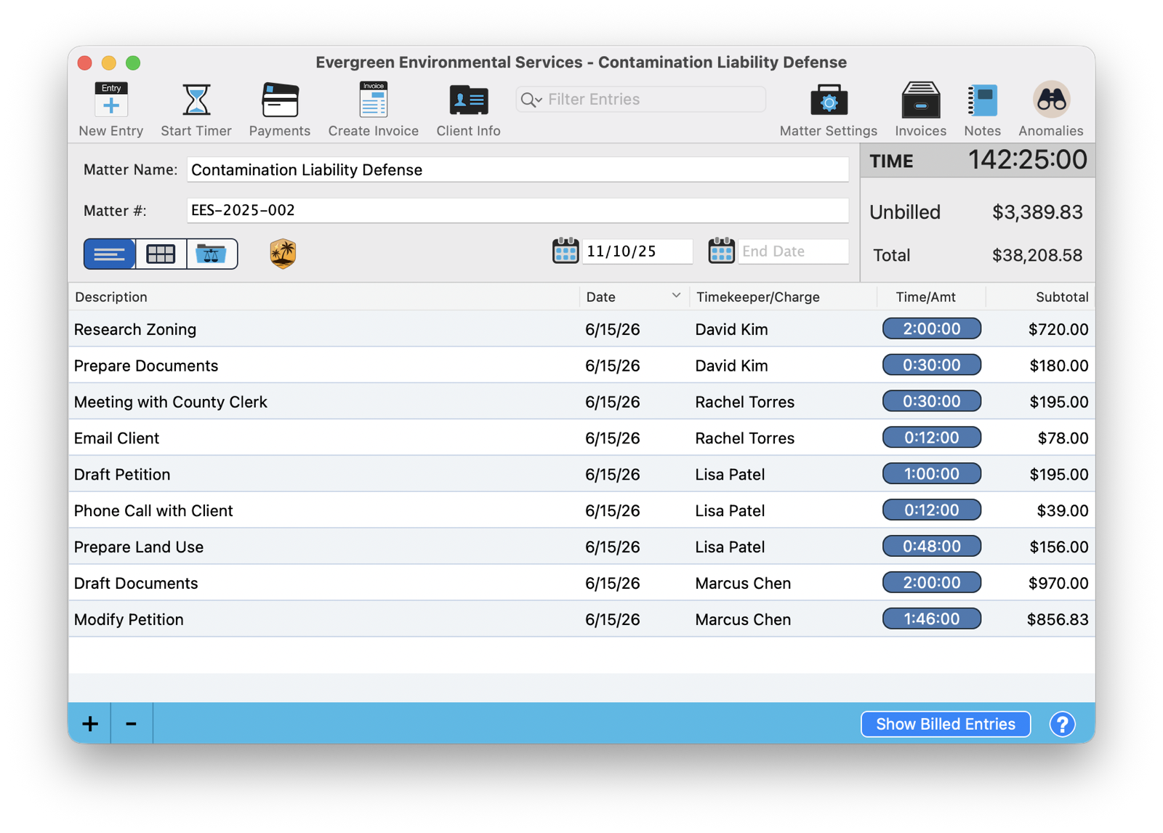Show Anomalies binoculars
The height and width of the screenshot is (833, 1163).
(1050, 108)
